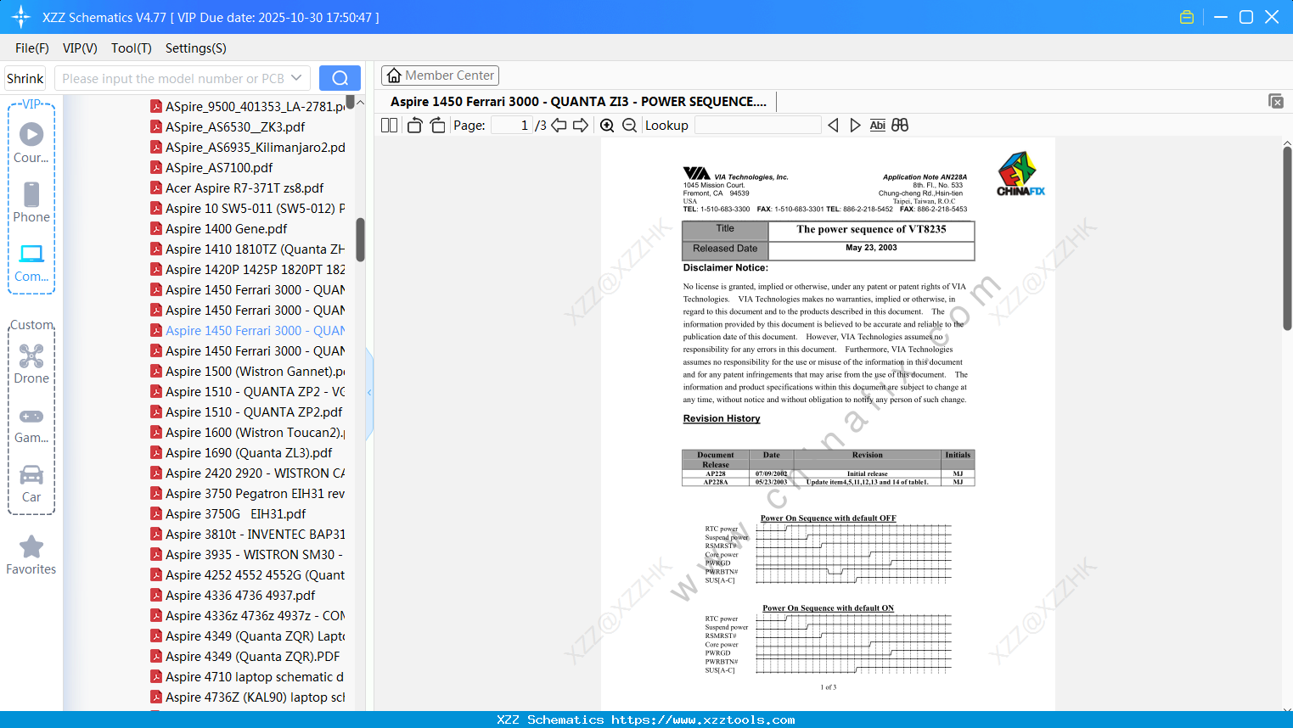Screen dimensions: 1293x728
Task: Open the File(F) menu
Action: click(x=32, y=48)
